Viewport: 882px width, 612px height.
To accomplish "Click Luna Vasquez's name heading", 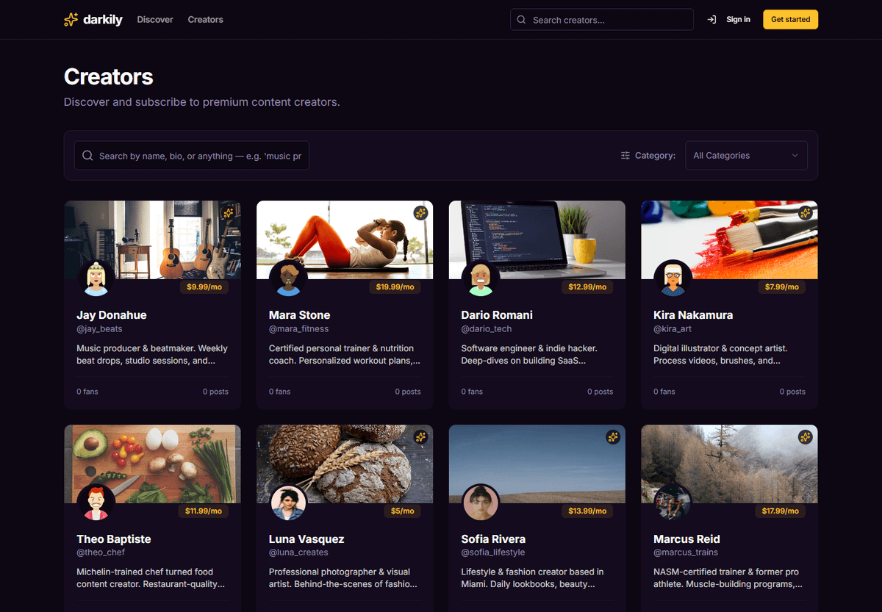I will pyautogui.click(x=306, y=539).
